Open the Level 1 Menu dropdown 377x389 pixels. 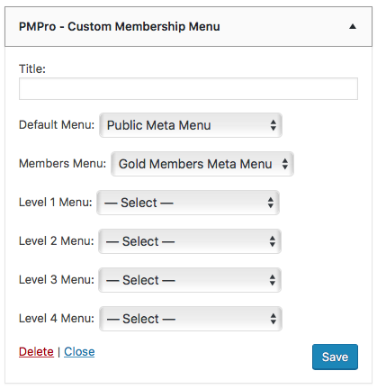coord(188,203)
